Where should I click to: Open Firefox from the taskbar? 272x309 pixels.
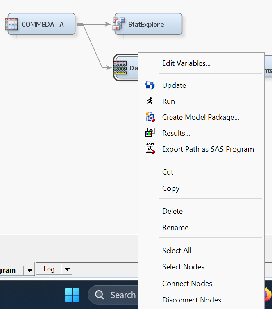[268, 295]
